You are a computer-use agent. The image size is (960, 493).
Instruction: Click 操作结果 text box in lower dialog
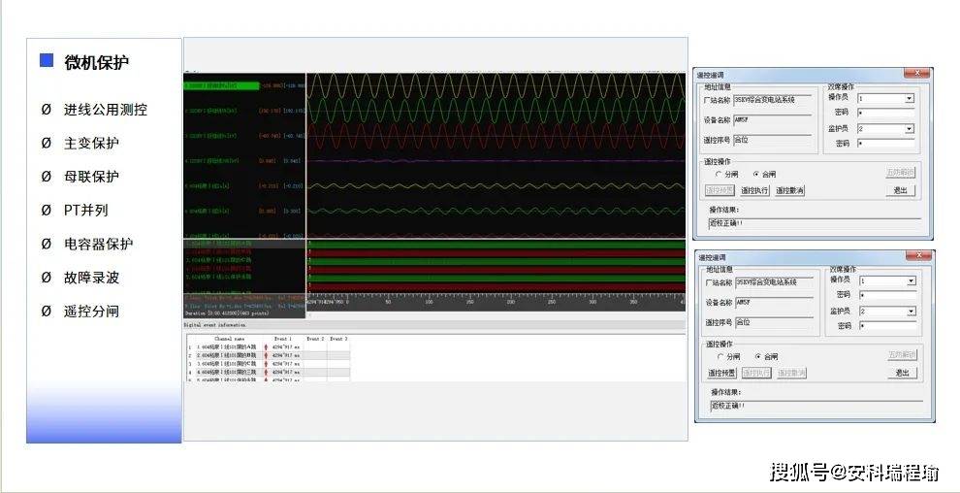[x=816, y=406]
